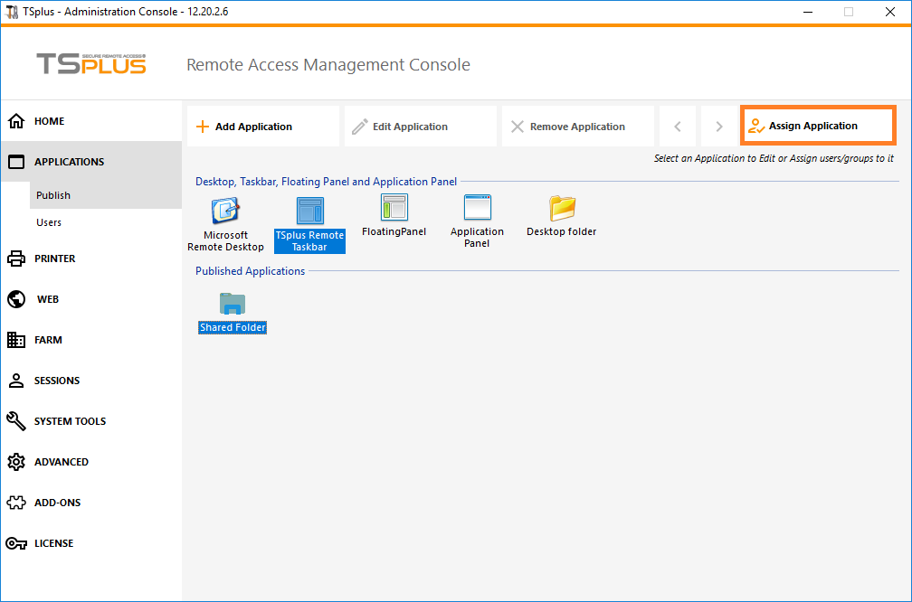Open the License section
The height and width of the screenshot is (602, 912).
(x=53, y=543)
